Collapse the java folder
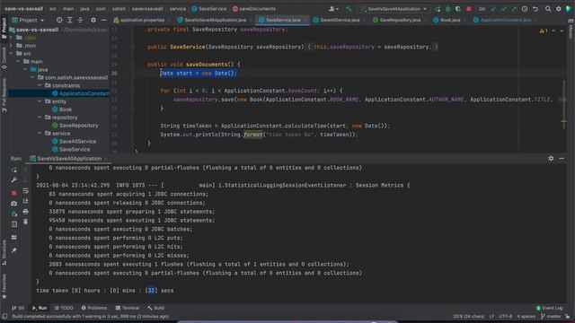This screenshot has width=575, height=323. [25, 70]
